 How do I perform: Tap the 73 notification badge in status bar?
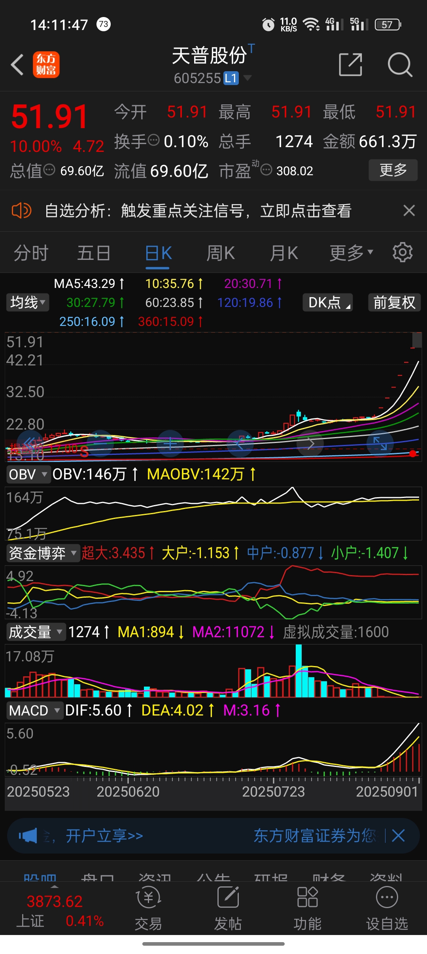[x=104, y=24]
